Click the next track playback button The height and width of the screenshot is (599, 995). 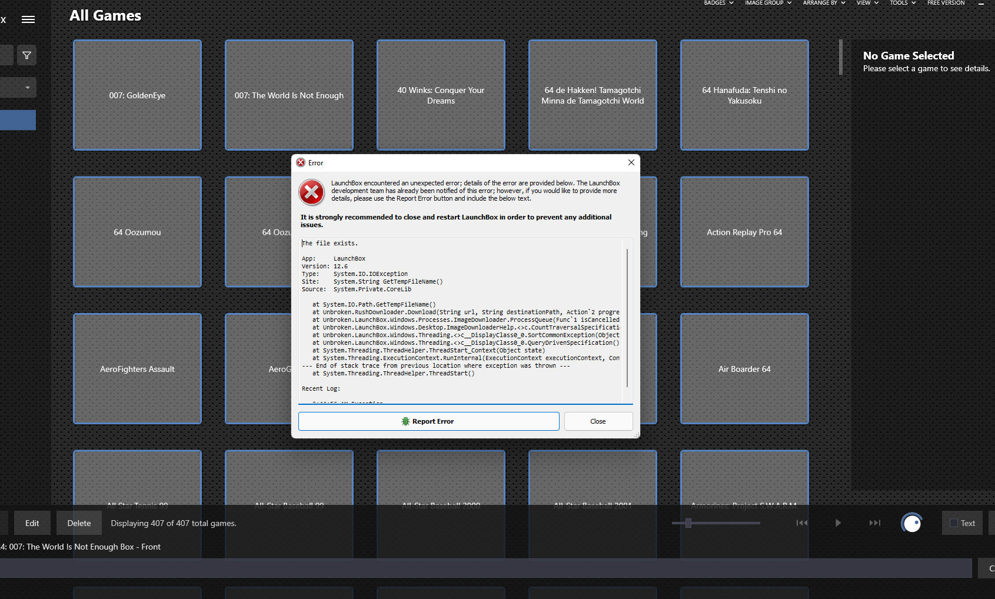(x=875, y=523)
